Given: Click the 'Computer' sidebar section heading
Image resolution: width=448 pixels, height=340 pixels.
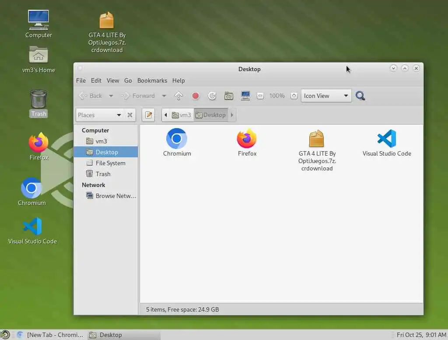Looking at the screenshot, I should click(95, 131).
